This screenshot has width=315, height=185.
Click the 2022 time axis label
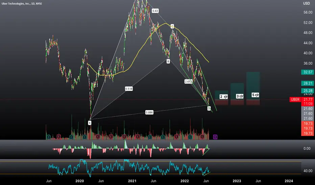[185, 181]
